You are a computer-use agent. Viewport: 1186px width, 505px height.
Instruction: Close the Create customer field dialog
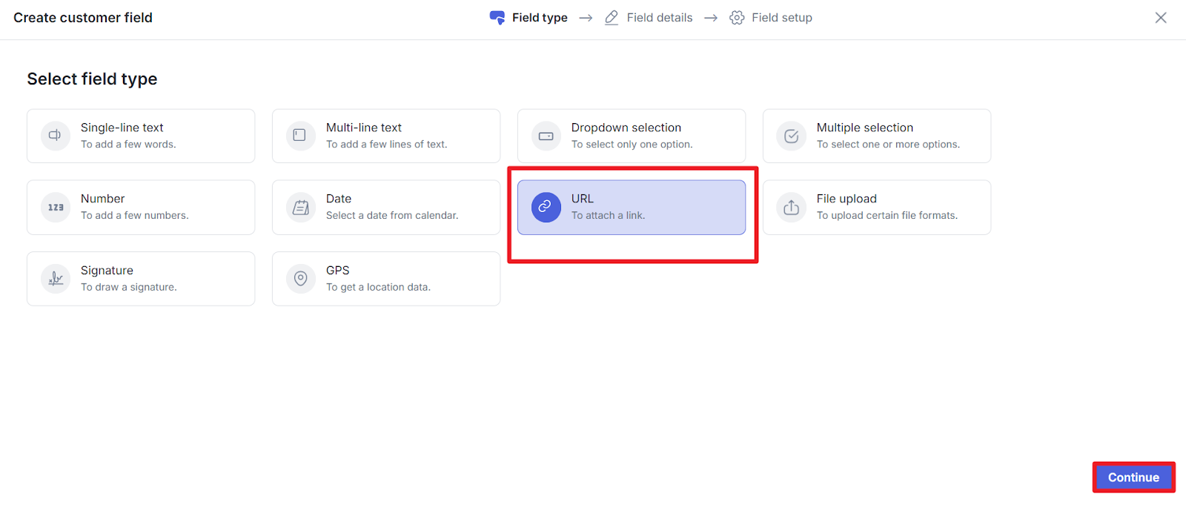[x=1160, y=18]
